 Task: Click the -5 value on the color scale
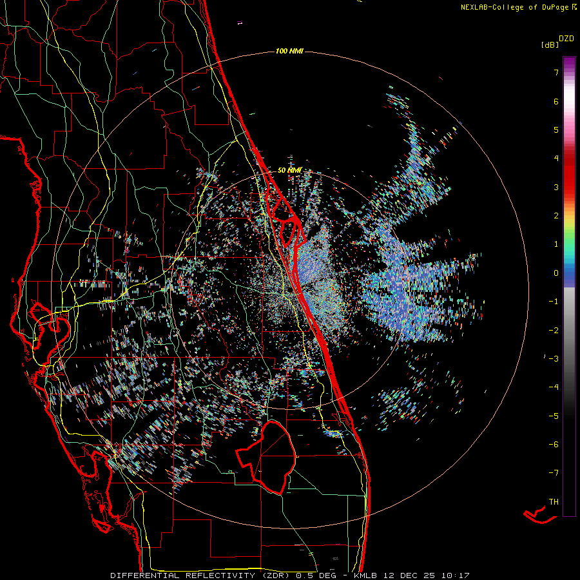pyautogui.click(x=554, y=416)
